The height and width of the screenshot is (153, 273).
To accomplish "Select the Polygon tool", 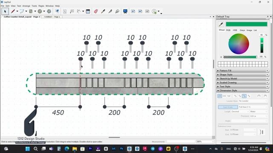I will pos(49,11).
